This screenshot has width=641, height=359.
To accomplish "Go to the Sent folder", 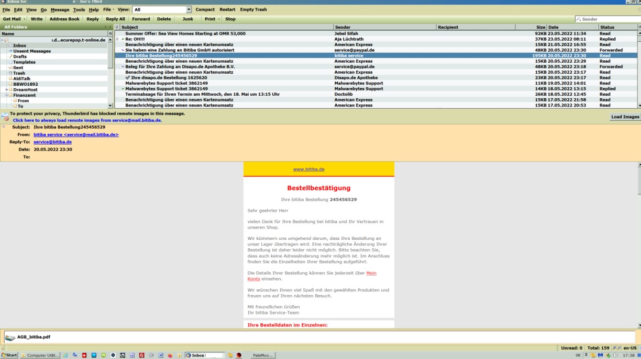I will [x=18, y=67].
